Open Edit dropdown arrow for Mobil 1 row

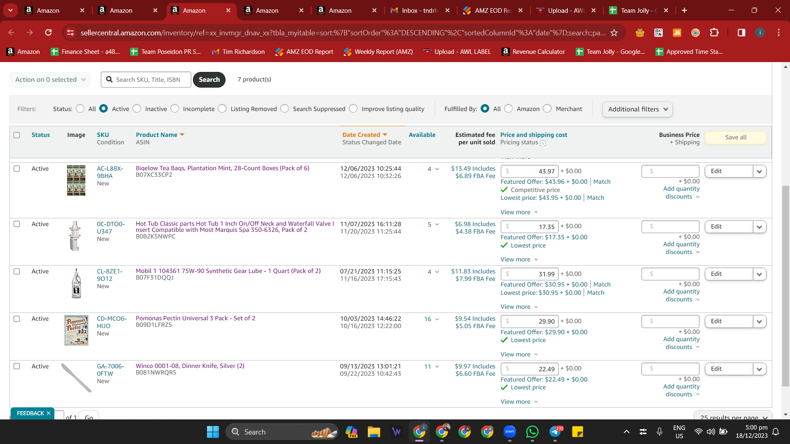[x=760, y=274]
